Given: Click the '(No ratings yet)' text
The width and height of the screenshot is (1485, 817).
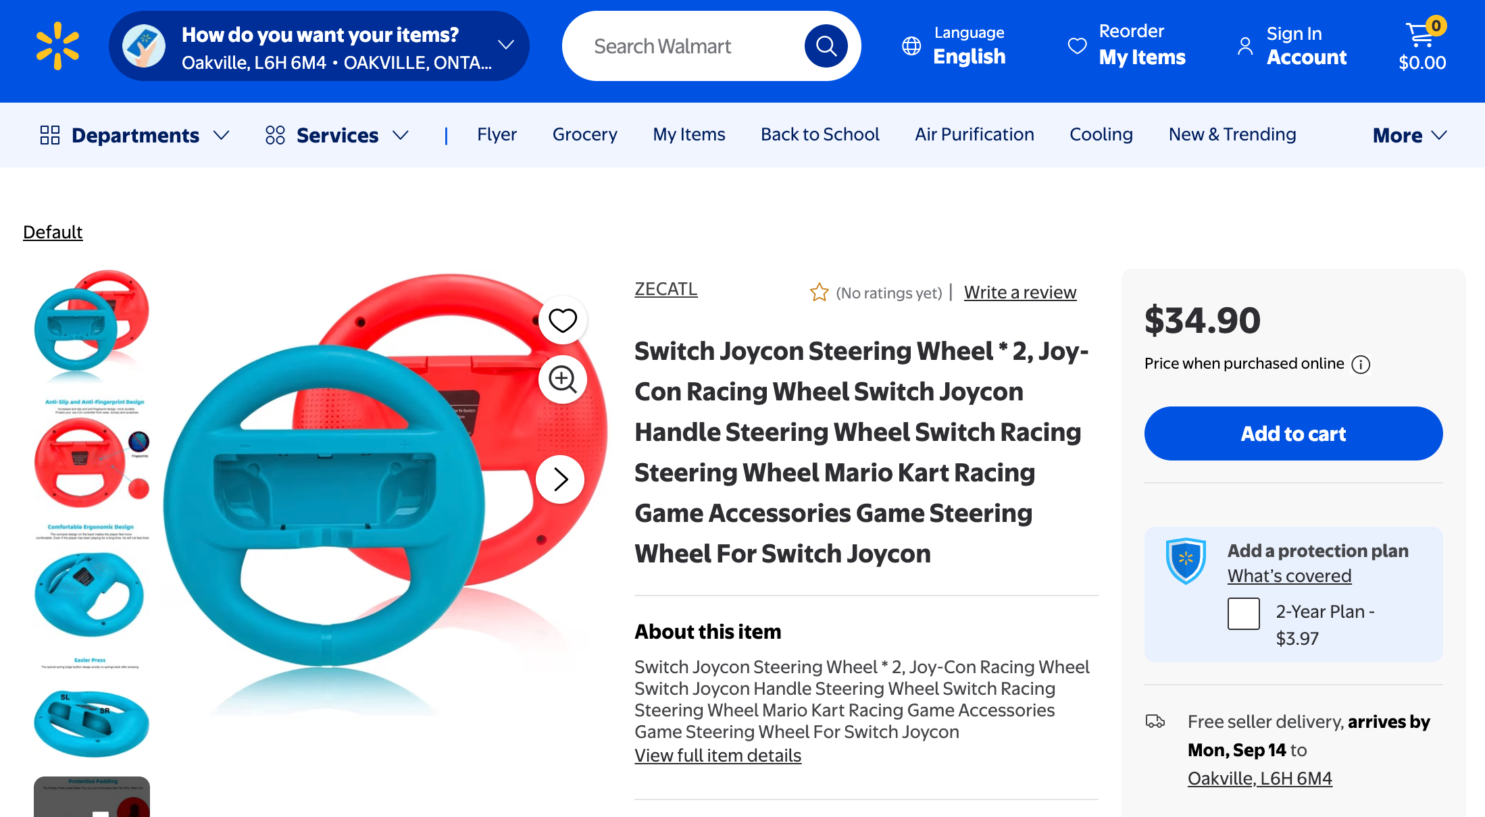Looking at the screenshot, I should [888, 293].
